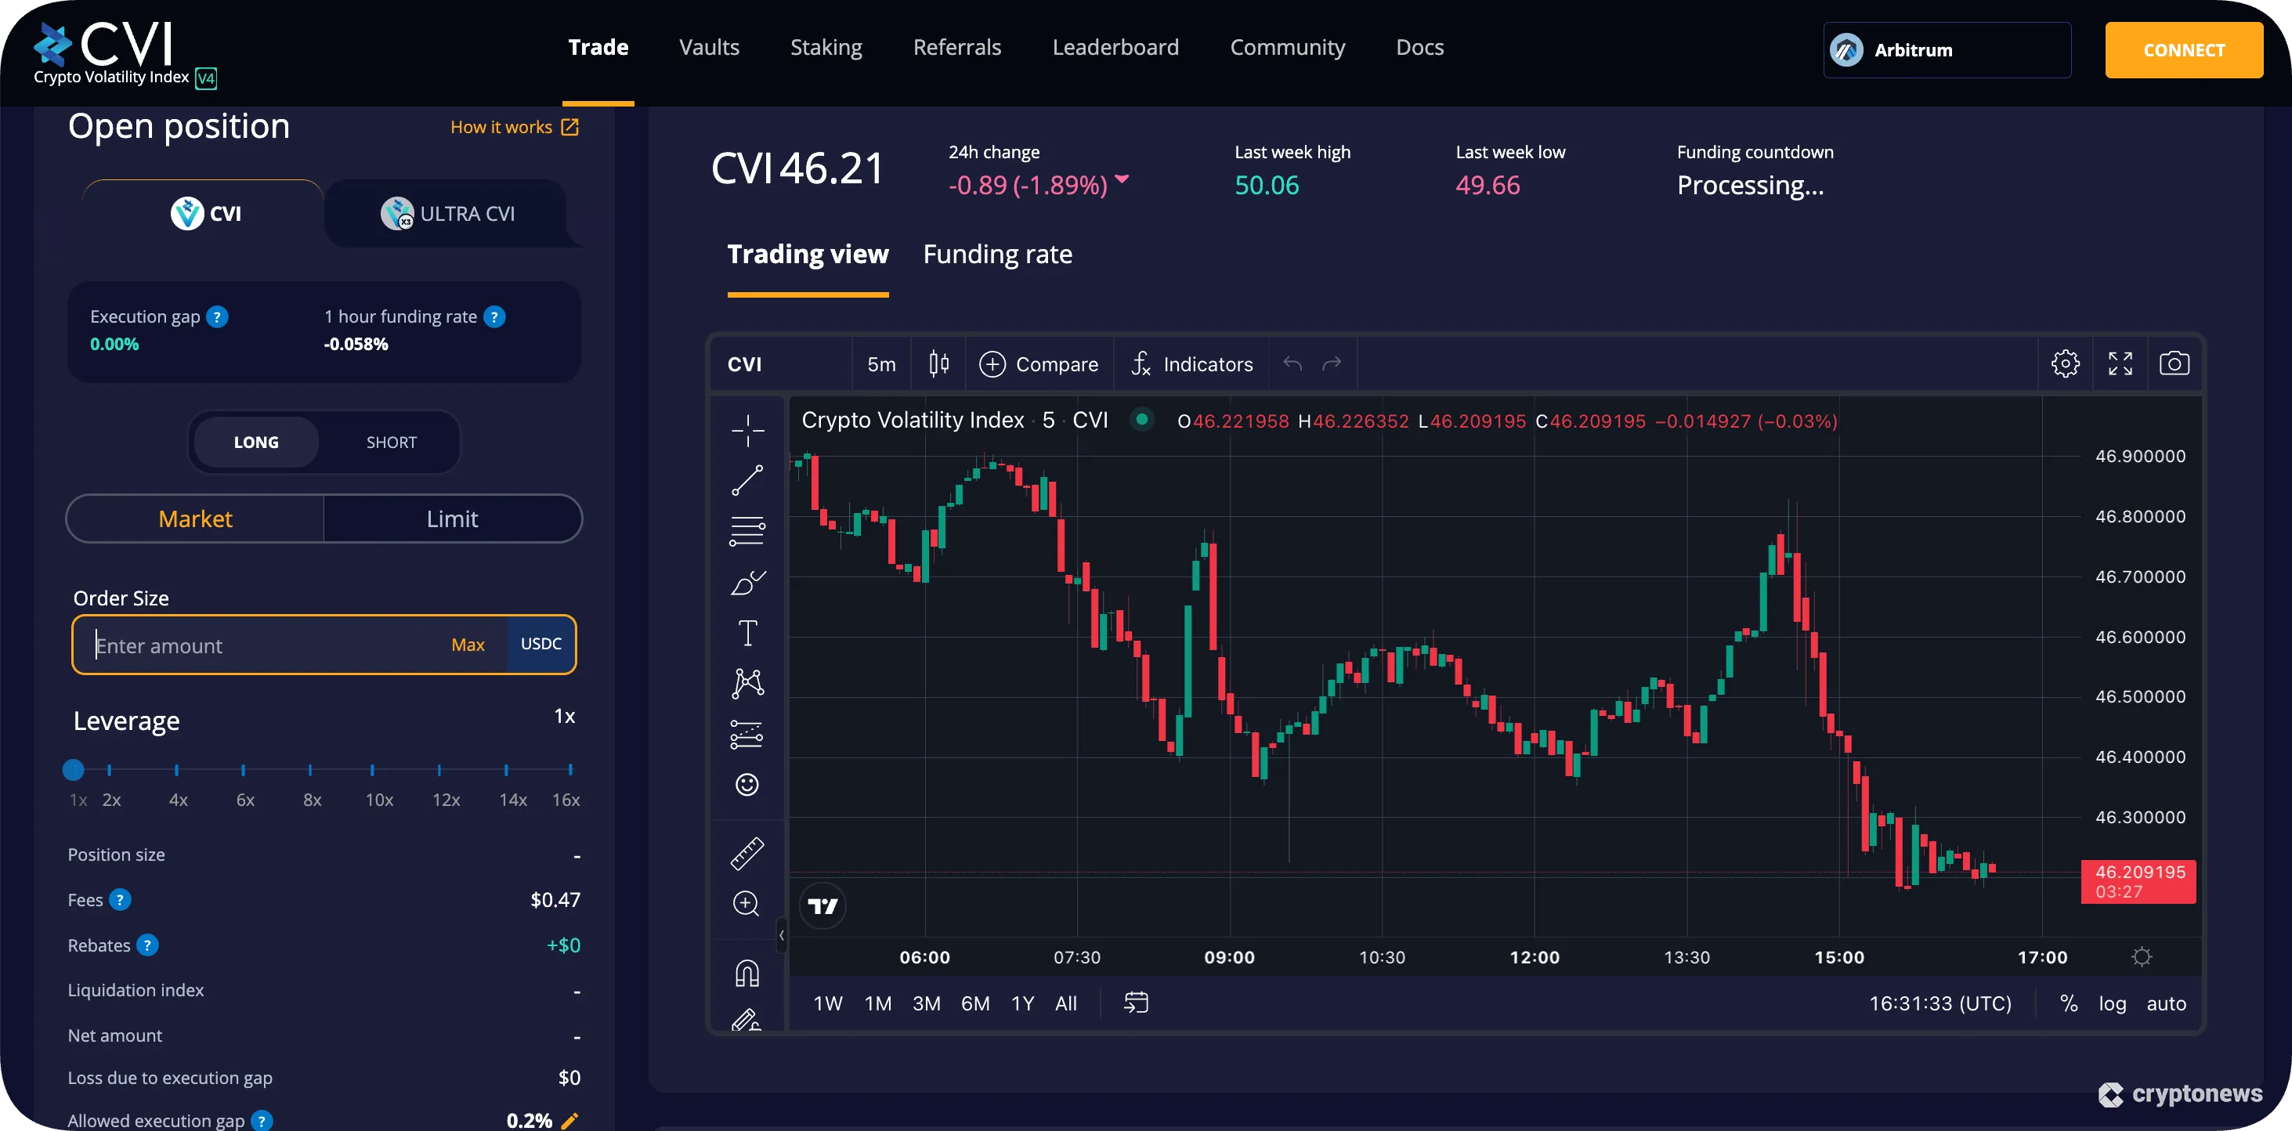Image resolution: width=2292 pixels, height=1131 pixels.
Task: Select SHORT position direction
Action: point(392,443)
